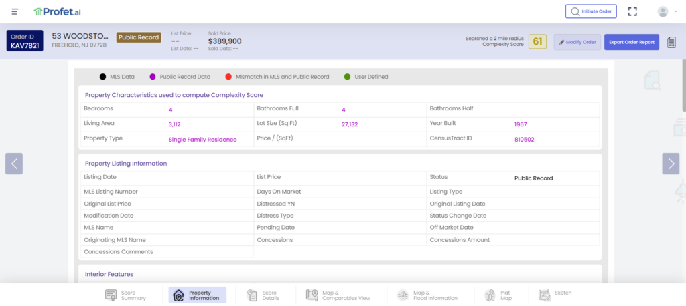
Task: Toggle the fullscreen icon
Action: tap(632, 11)
